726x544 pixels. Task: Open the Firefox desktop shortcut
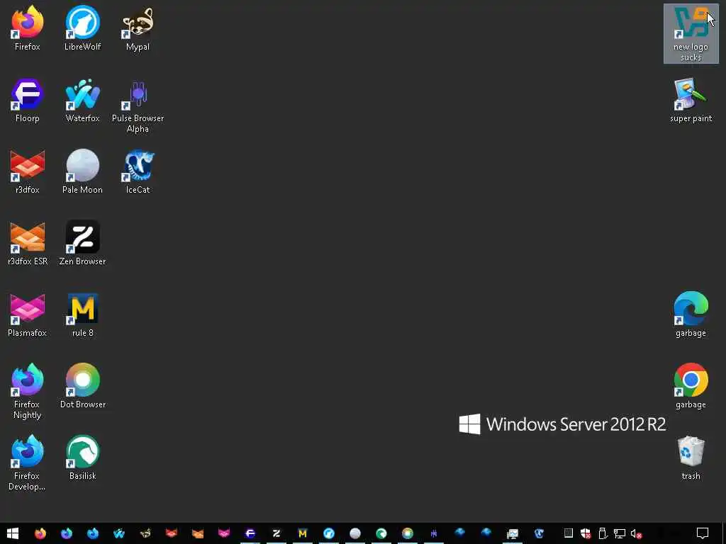[x=28, y=28]
